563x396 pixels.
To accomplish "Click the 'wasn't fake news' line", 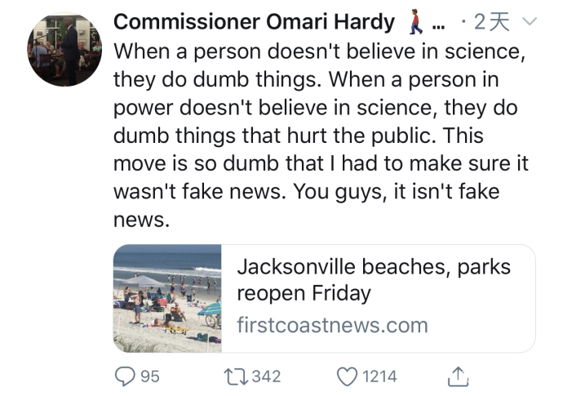I will pos(306,192).
